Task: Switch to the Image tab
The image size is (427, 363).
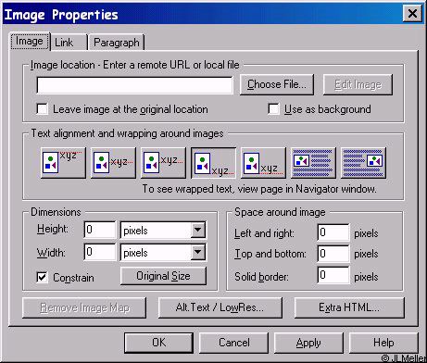Action: pos(30,42)
